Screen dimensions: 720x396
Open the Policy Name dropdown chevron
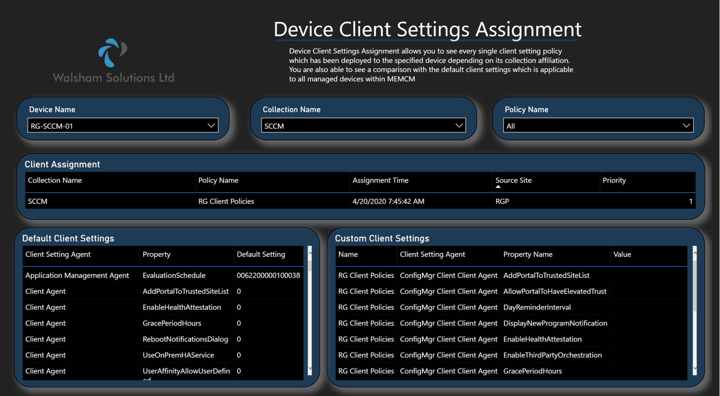686,126
